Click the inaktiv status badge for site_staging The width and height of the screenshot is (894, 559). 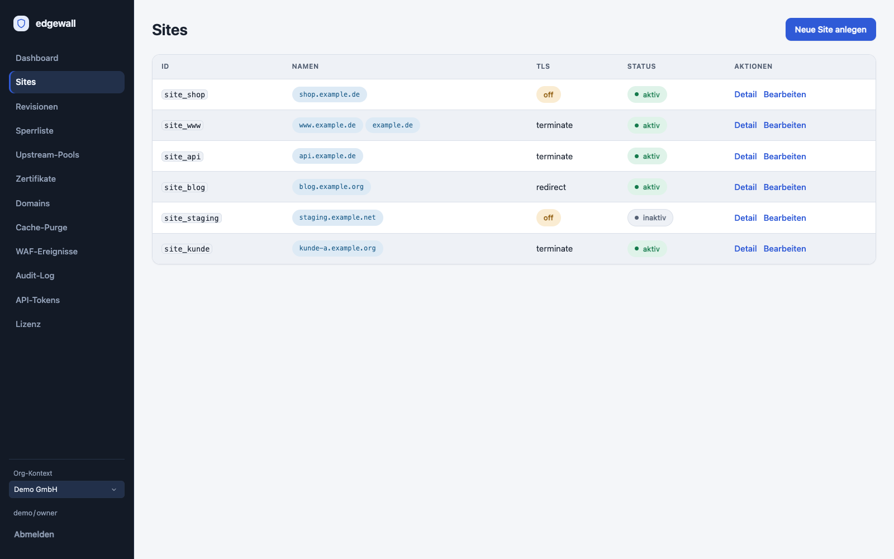click(x=650, y=217)
